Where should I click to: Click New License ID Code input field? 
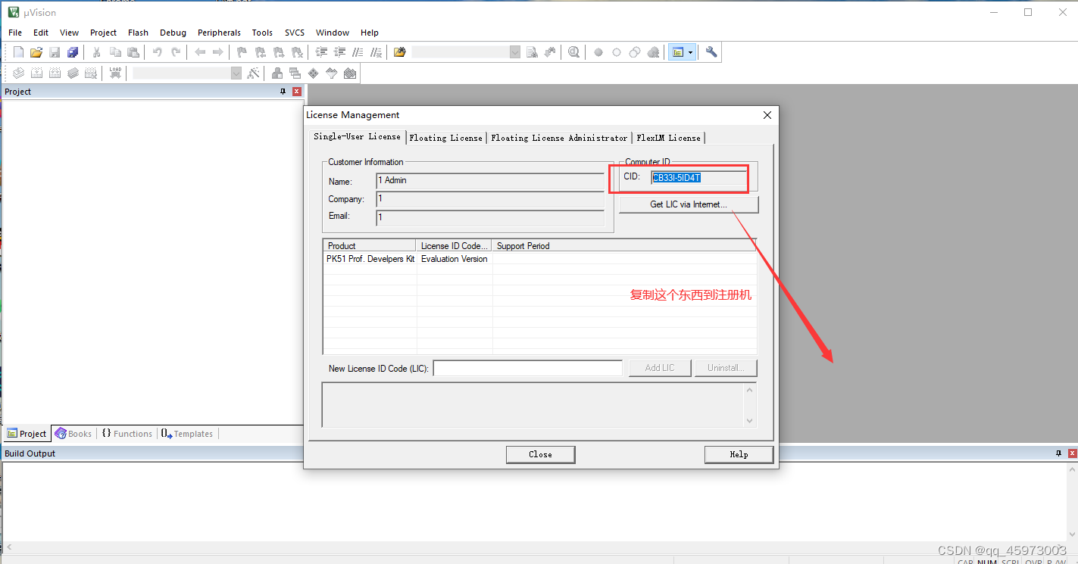click(527, 368)
